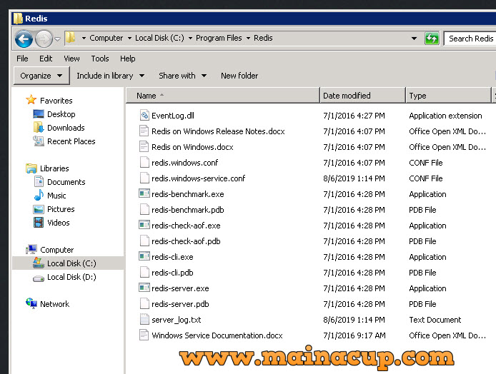Select server_log.txt notepad icon
This screenshot has height=374, width=496.
[x=144, y=319]
